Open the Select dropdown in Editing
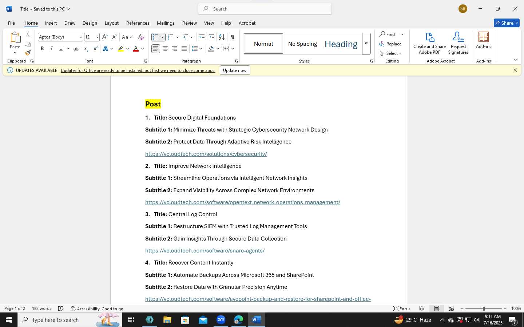The image size is (524, 327). point(390,53)
